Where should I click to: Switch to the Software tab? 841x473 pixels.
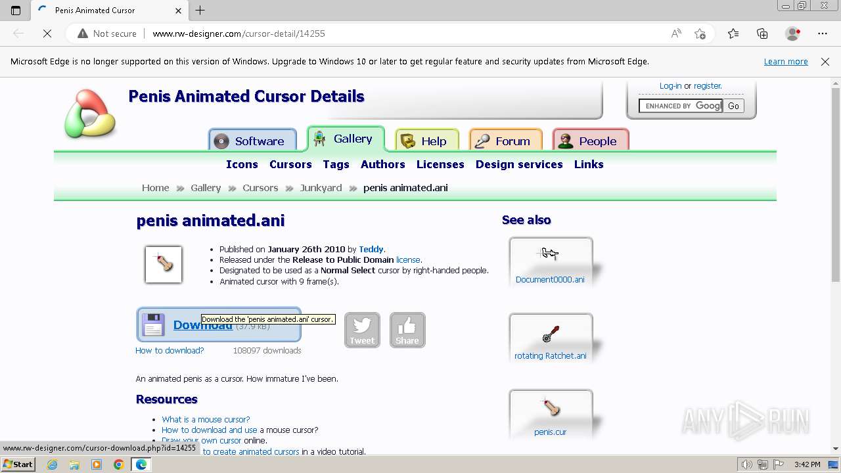pos(252,141)
